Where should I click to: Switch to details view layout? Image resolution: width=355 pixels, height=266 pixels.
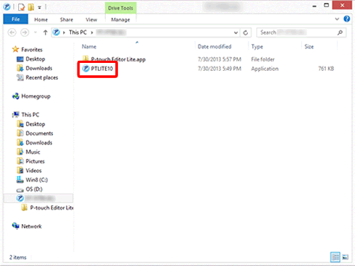click(x=335, y=257)
